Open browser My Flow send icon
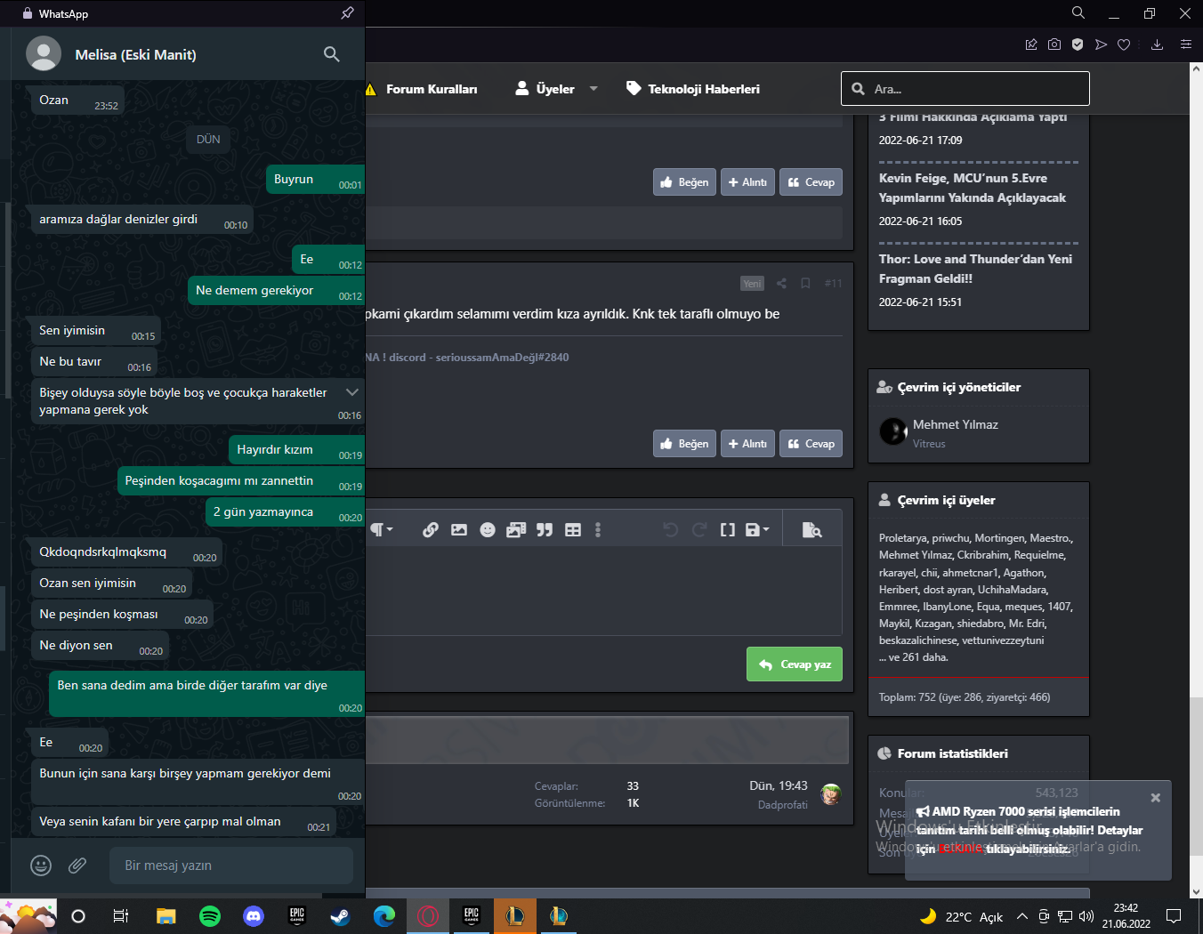 pyautogui.click(x=1101, y=44)
